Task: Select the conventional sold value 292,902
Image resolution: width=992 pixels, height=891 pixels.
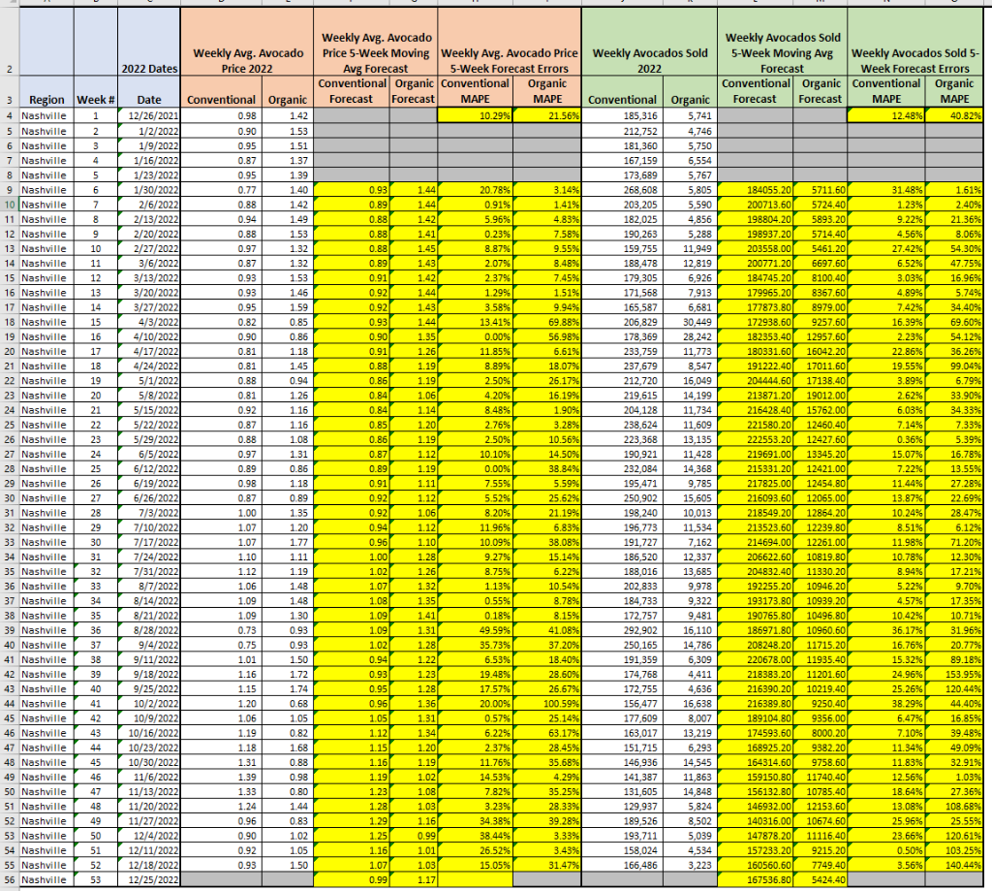Action: pos(623,630)
